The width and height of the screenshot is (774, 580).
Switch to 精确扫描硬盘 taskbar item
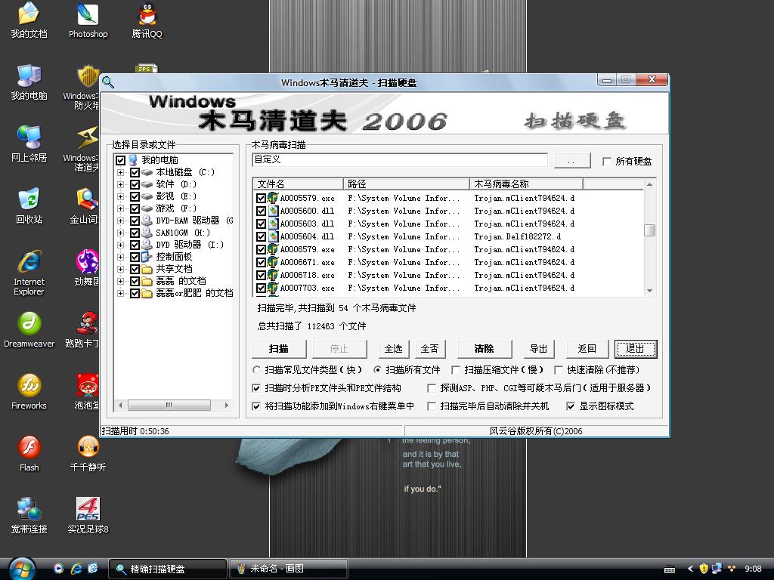point(167,569)
